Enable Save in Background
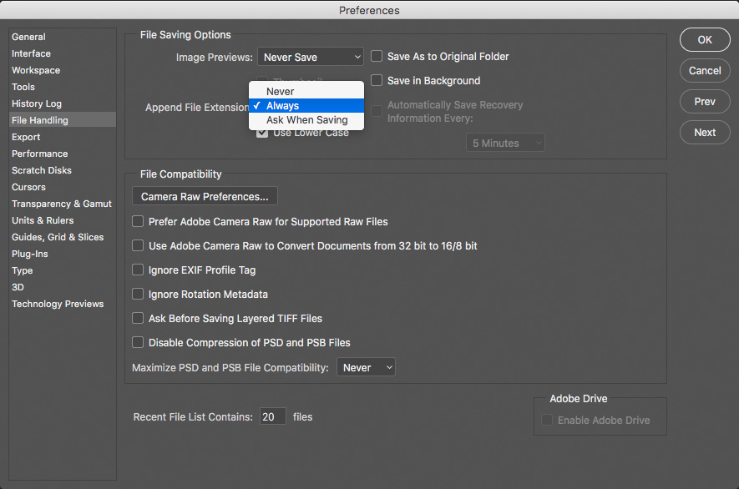Viewport: 739px width, 489px height. pyautogui.click(x=376, y=80)
